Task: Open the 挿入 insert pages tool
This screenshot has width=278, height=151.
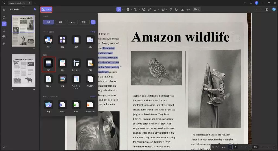Action: pyautogui.click(x=48, y=40)
